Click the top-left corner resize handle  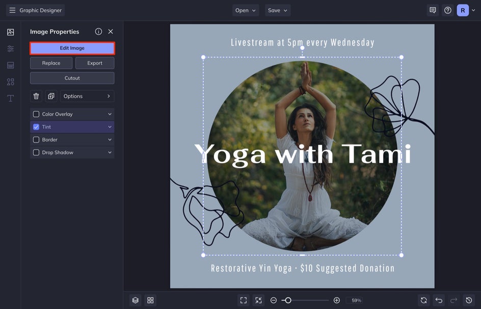coord(203,58)
